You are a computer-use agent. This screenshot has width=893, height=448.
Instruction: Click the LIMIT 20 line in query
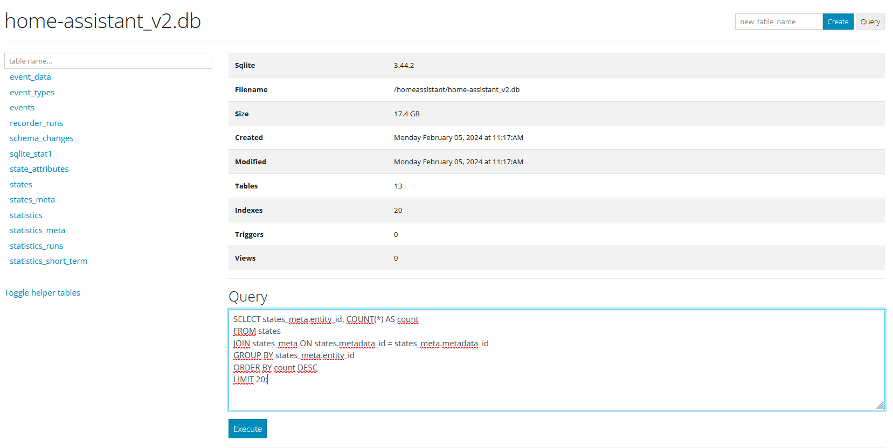pyautogui.click(x=250, y=380)
